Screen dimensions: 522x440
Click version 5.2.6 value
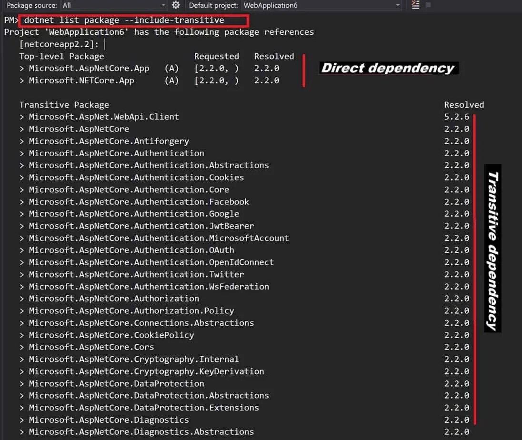click(x=456, y=117)
